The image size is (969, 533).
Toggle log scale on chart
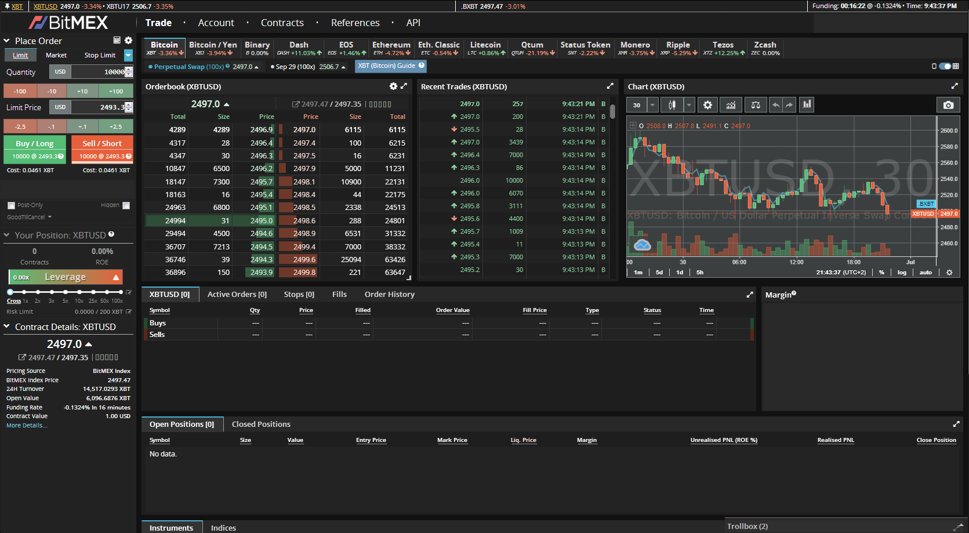902,272
